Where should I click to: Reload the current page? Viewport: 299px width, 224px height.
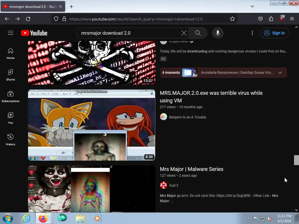[x=28, y=19]
